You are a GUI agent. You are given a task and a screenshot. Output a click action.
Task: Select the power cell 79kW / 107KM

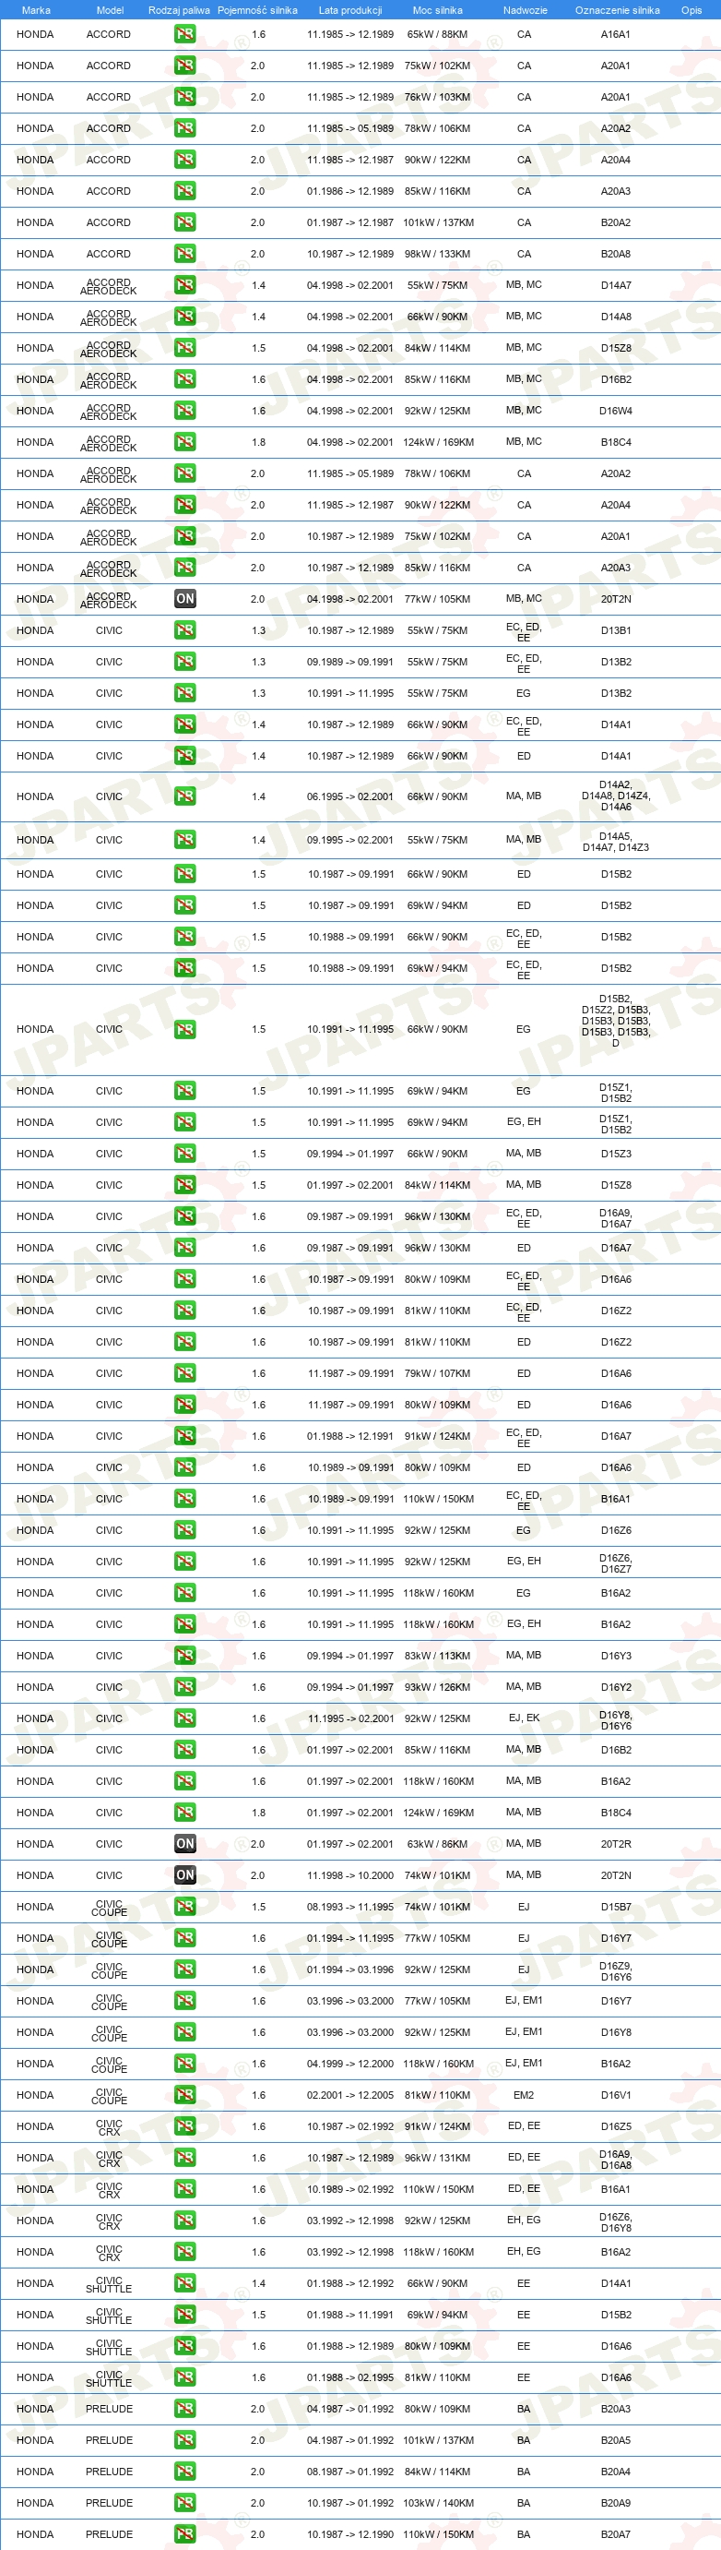437,1373
